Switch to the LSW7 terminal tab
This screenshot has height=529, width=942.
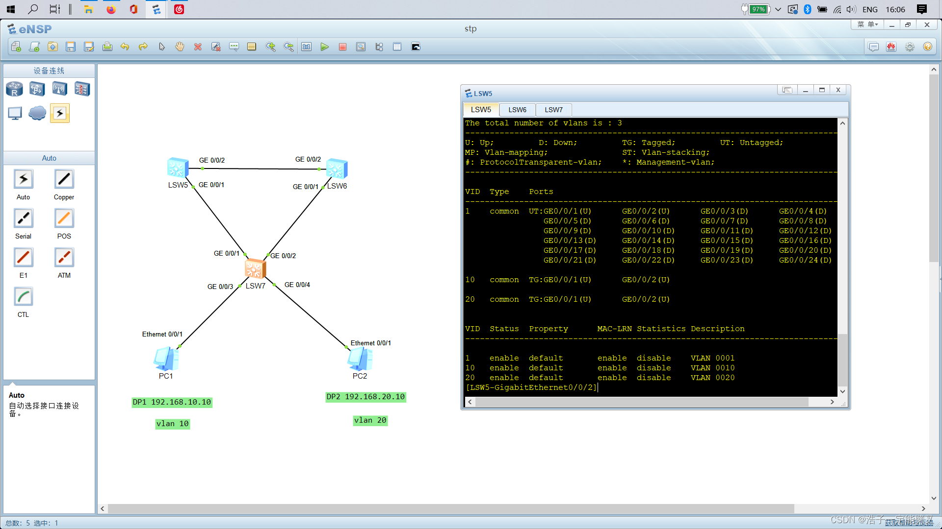pyautogui.click(x=553, y=110)
